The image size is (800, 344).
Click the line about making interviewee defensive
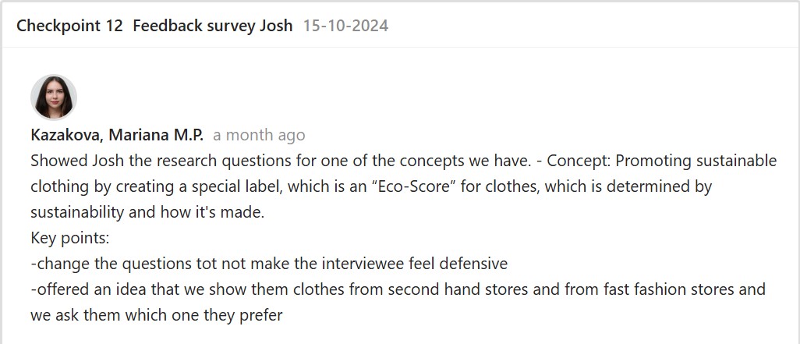269,264
